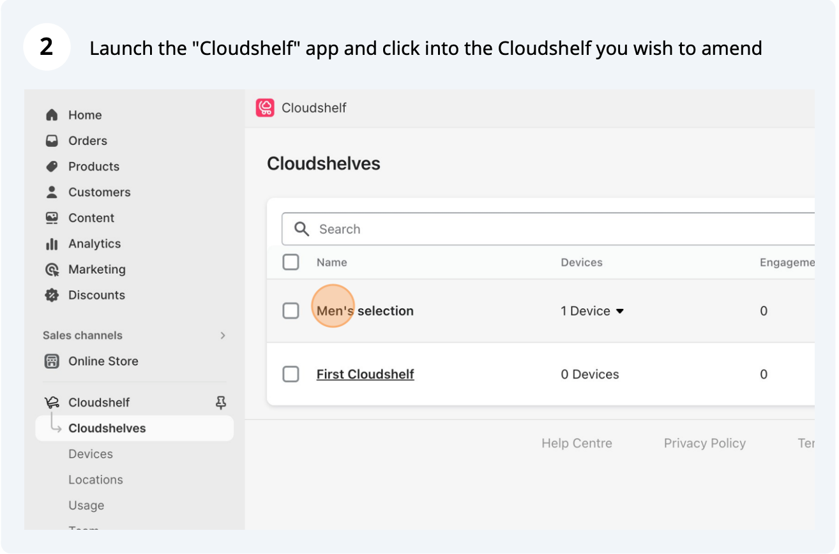Focus the Cloudshelves Search field
The width and height of the screenshot is (839, 554).
[x=548, y=229]
